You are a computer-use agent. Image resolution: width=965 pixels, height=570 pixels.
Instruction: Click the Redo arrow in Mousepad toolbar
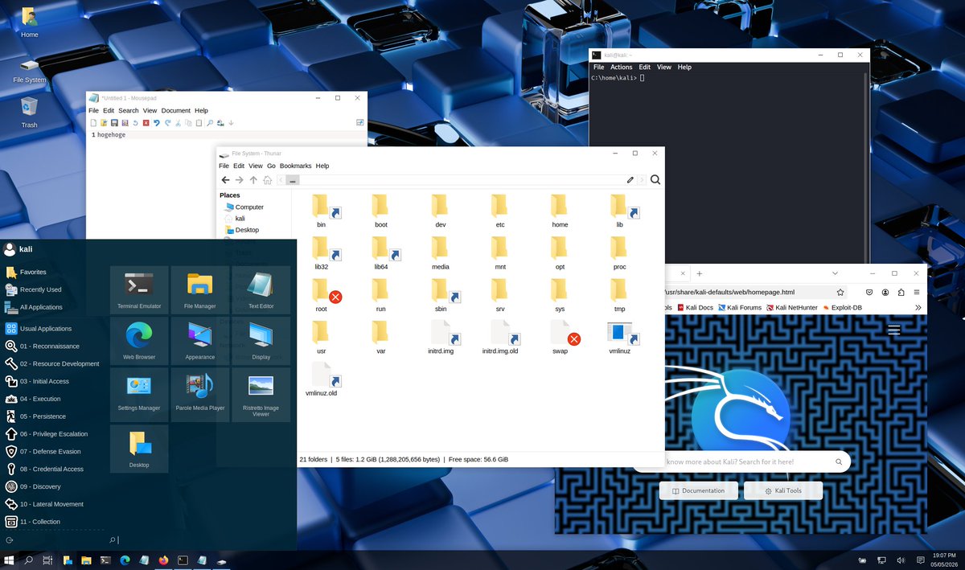pos(167,123)
